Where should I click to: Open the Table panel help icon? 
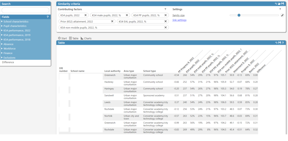(283, 43)
